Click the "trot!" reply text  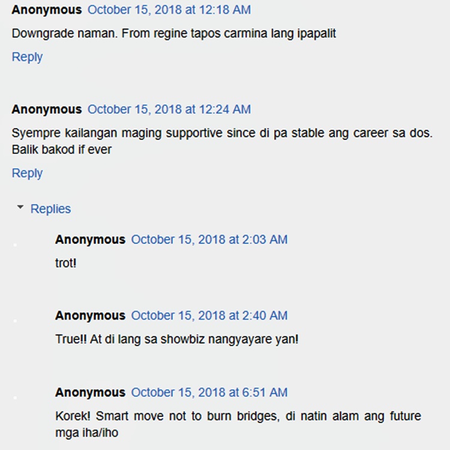tap(66, 263)
